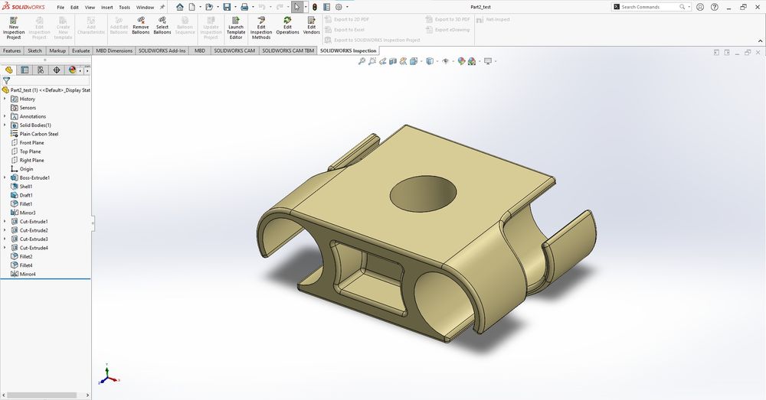766x400 pixels.
Task: Expand the Cut-Extrude4 feature
Action: click(x=5, y=248)
